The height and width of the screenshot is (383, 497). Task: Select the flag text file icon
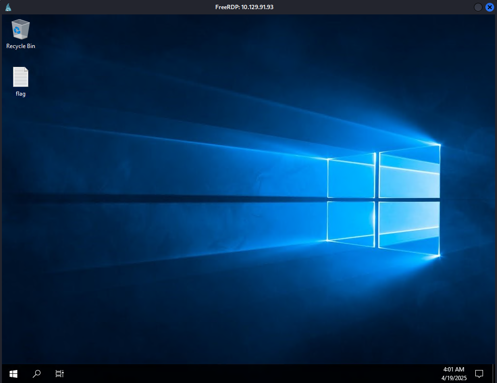point(20,77)
